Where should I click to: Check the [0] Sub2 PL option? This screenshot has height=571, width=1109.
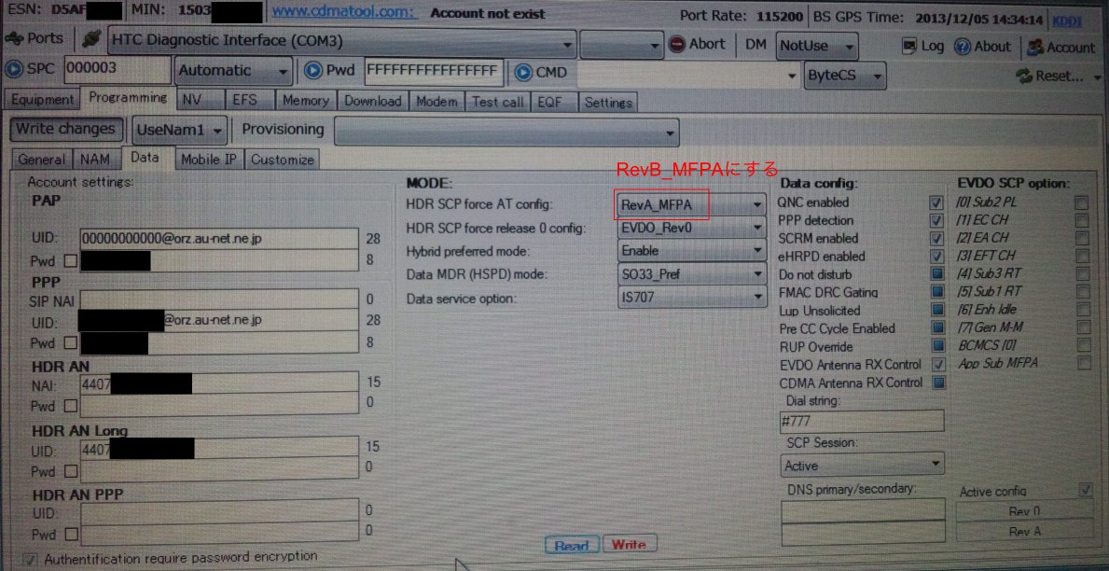(1084, 201)
